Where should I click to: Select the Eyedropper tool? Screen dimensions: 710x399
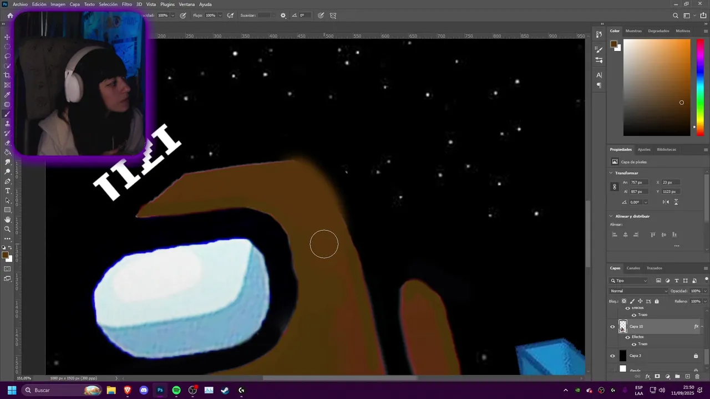coord(7,95)
